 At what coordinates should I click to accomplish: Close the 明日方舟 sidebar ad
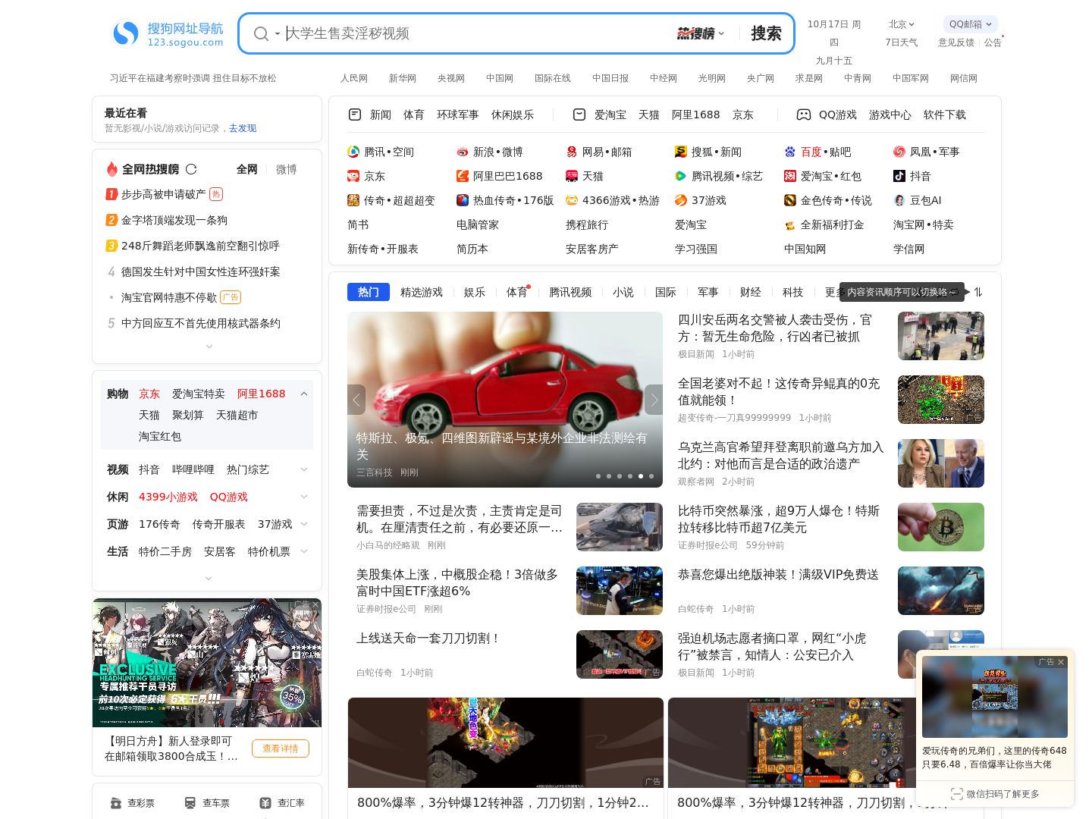(315, 604)
